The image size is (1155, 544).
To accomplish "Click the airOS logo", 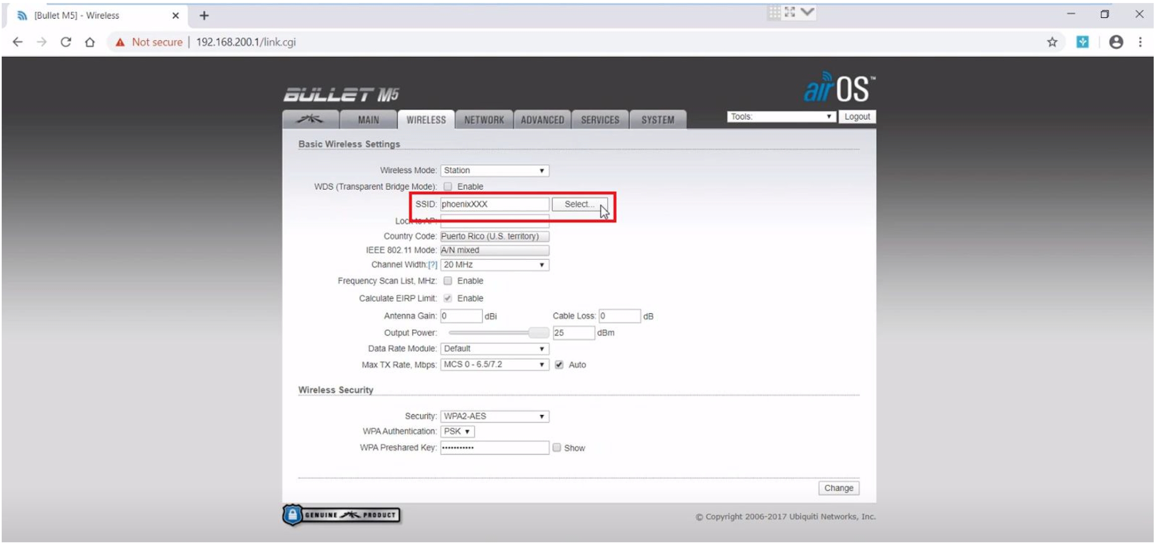I will 840,88.
